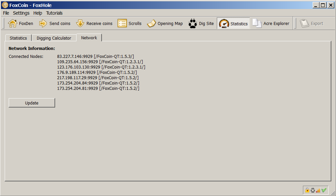336x196 pixels.
Task: Click the green sync checkmark icon
Action: (324, 190)
